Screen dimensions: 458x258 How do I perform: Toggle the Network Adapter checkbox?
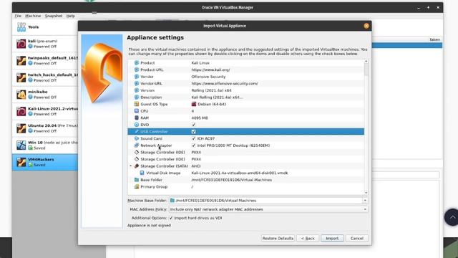pos(193,145)
